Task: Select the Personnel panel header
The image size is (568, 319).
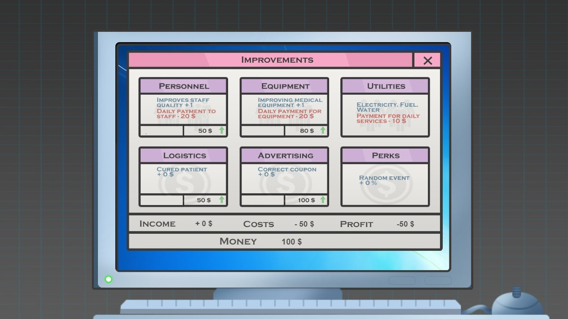Action: (183, 86)
